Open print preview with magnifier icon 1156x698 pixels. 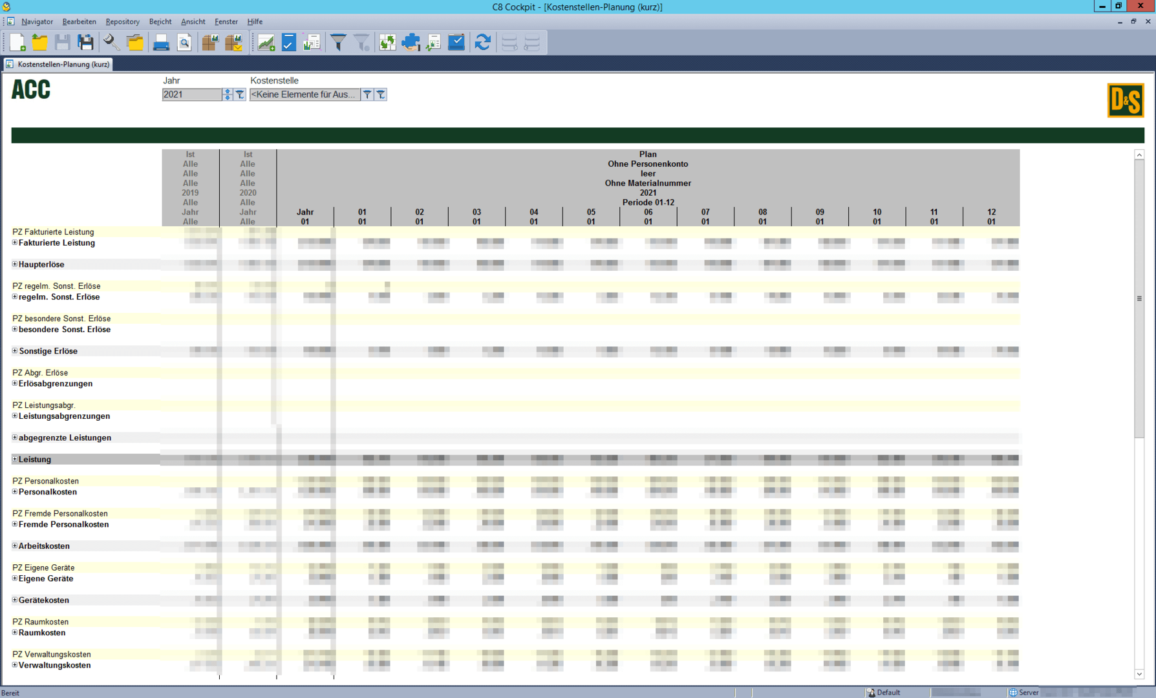pos(184,43)
